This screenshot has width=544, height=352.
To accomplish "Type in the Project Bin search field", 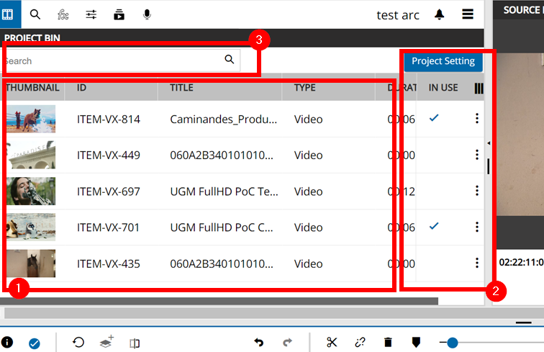I will click(x=115, y=60).
